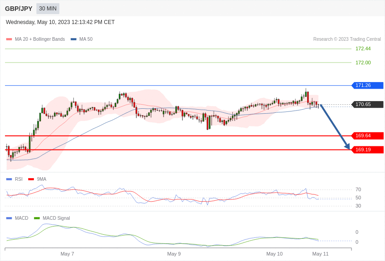Select the GBP/JPY pair title
The height and width of the screenshot is (261, 385).
coord(19,9)
